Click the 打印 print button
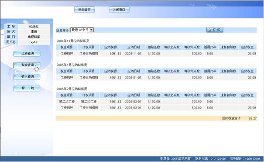The width and height of the screenshot is (264, 162). [215, 30]
